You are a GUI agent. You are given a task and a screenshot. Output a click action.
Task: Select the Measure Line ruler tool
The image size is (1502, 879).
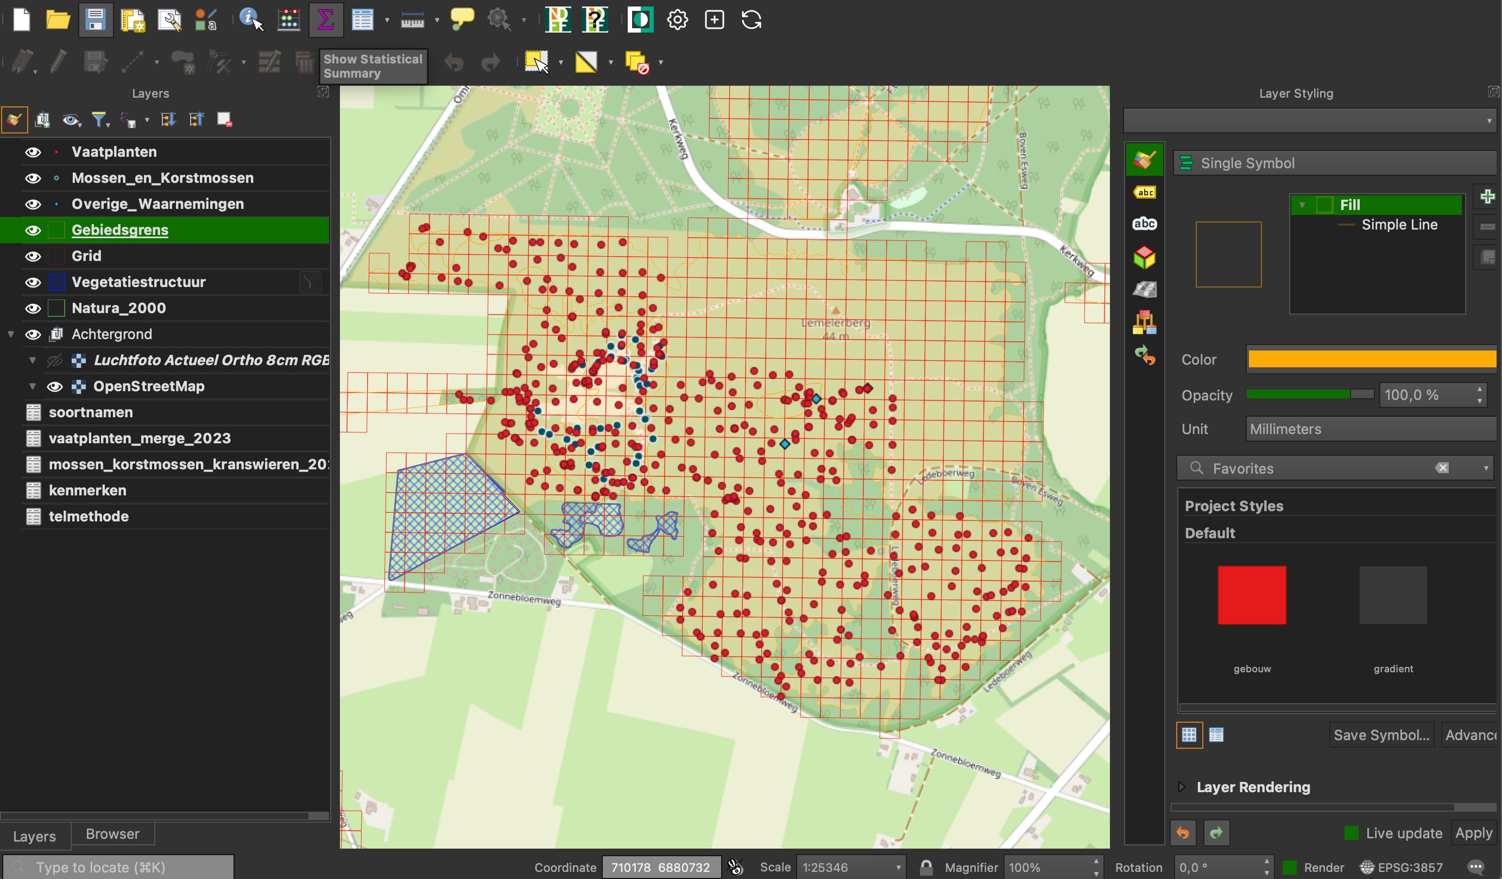(x=413, y=21)
